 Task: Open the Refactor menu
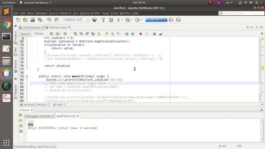tap(65, 13)
